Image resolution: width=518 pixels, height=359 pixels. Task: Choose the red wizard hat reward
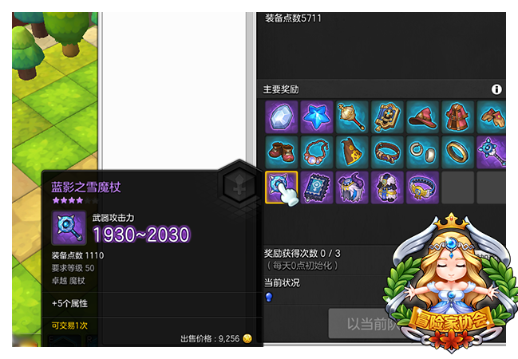point(422,117)
